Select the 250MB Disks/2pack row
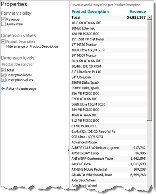This screenshot has width=156, height=195. tap(109, 83)
